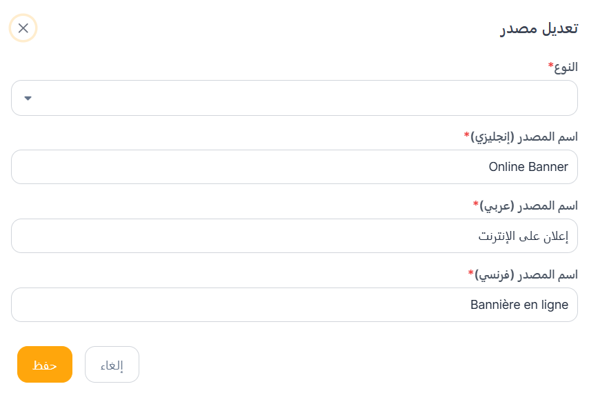
Task: Close the edit source dialog with X
Action: [23, 28]
